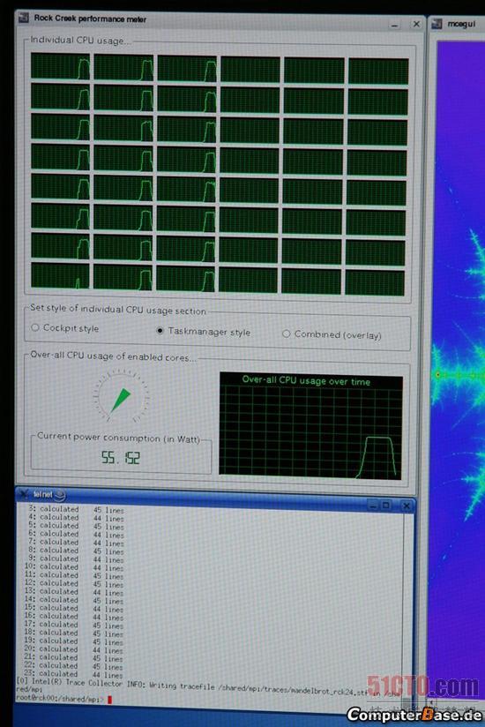485x727 pixels.
Task: Click the Over-all CPU usage over time graph
Action: tap(310, 426)
